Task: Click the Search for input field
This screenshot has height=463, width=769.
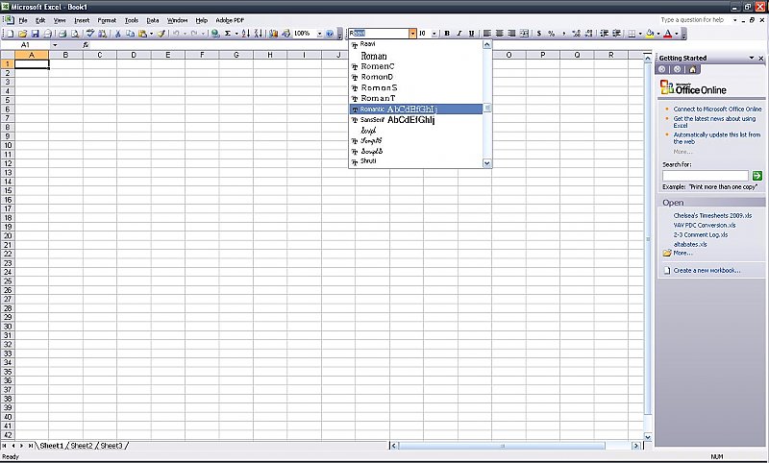Action: tap(706, 176)
